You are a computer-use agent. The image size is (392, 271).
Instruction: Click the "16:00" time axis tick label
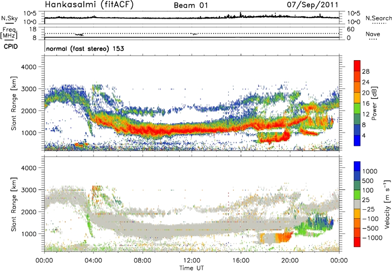(241, 261)
